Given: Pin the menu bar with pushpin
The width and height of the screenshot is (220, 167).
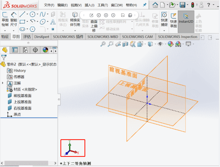Looking at the screenshot, I should (x=145, y=5).
